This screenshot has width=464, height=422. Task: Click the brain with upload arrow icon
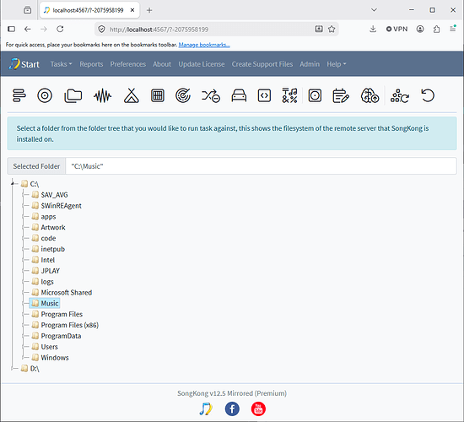click(x=370, y=95)
